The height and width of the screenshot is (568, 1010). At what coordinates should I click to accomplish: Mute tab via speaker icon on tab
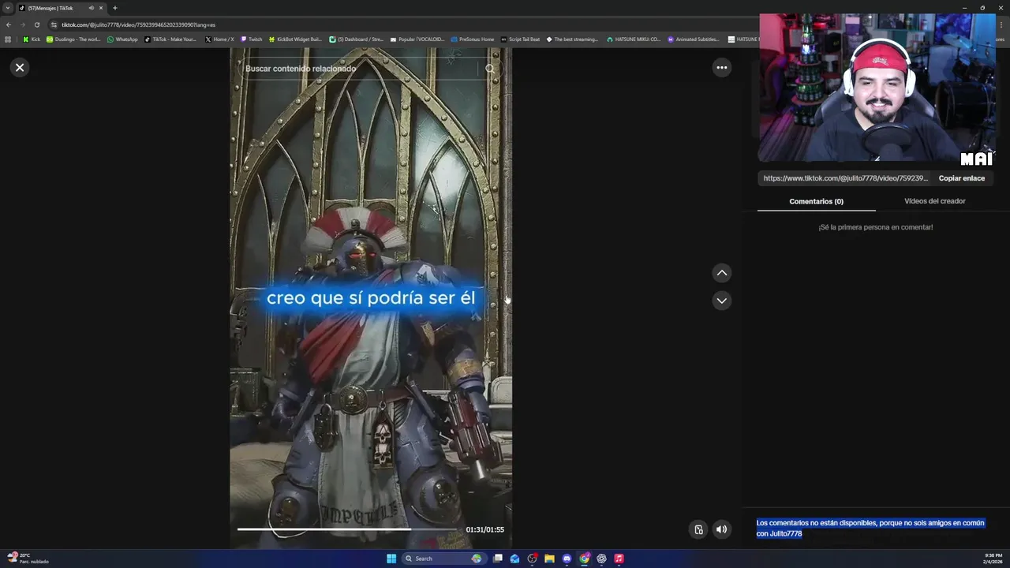(x=92, y=8)
